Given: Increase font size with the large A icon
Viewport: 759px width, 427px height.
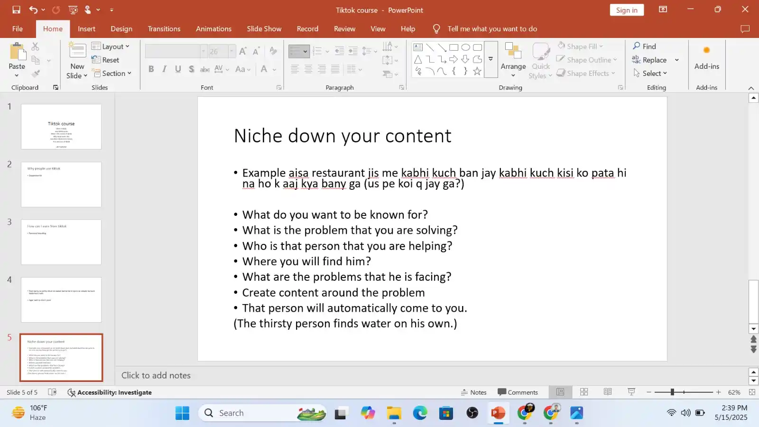Looking at the screenshot, I should tap(243, 51).
